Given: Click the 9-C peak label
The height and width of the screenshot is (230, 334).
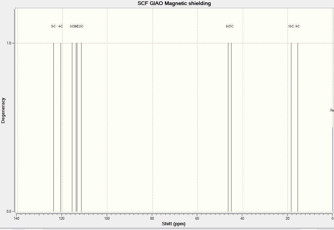Looking at the screenshot, I should (x=298, y=26).
